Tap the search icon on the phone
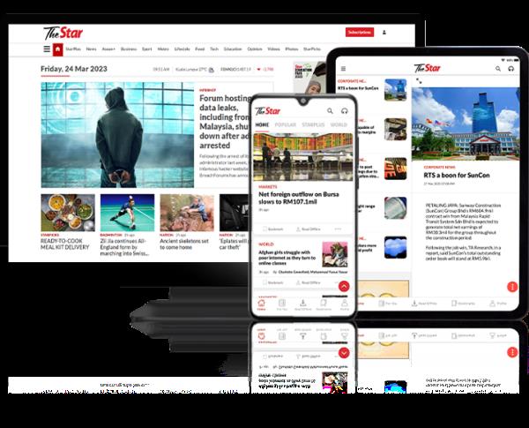This screenshot has height=428, width=529. (332, 111)
